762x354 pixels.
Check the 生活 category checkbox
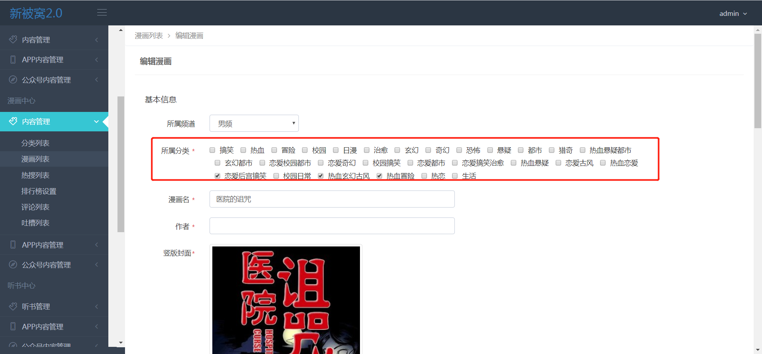click(x=455, y=176)
